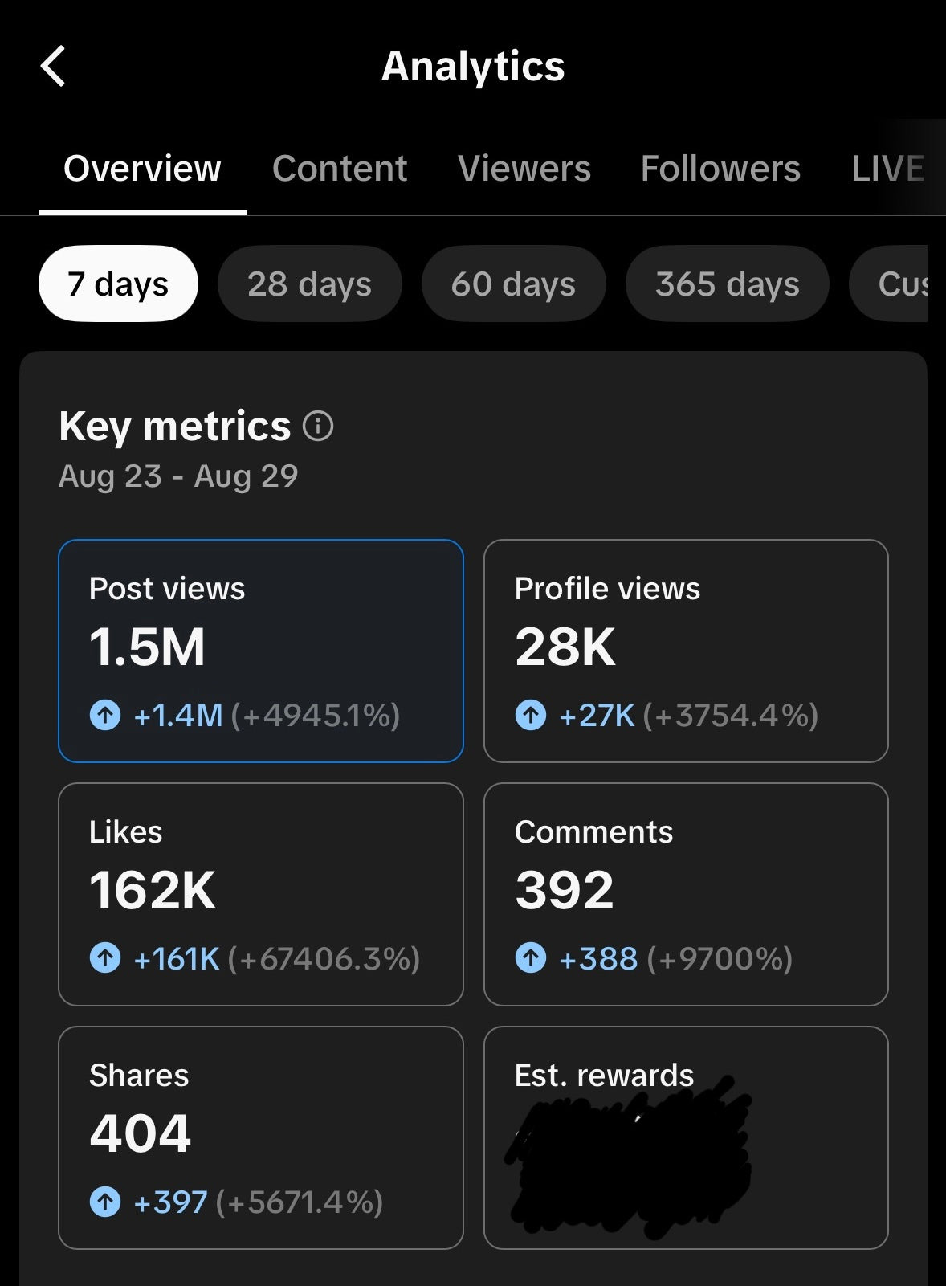Open the Key metrics info tooltip
This screenshot has width=946, height=1286.
coord(320,426)
